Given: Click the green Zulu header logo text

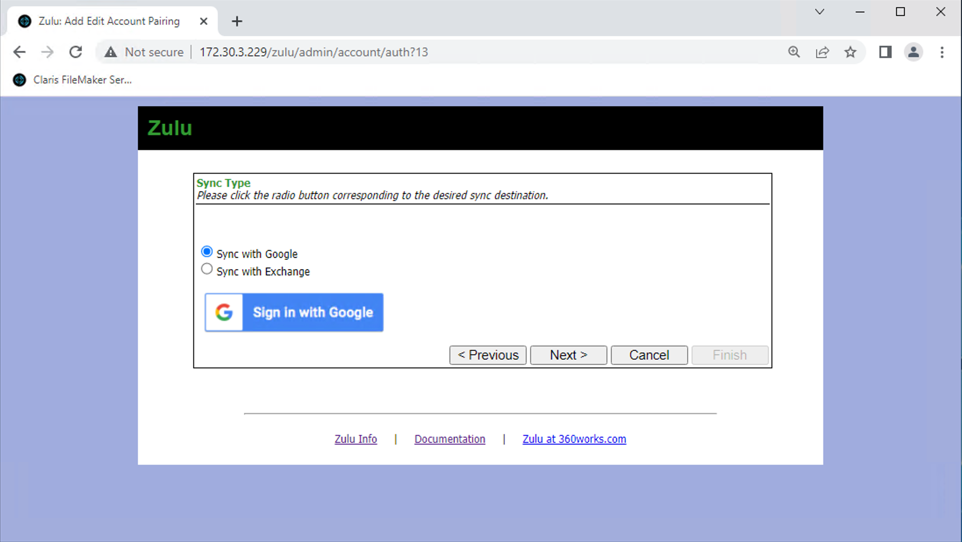Looking at the screenshot, I should pos(170,128).
